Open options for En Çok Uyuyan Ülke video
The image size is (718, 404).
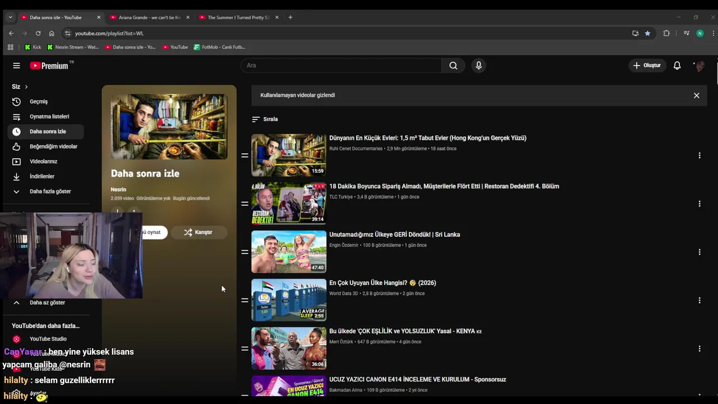pos(699,300)
